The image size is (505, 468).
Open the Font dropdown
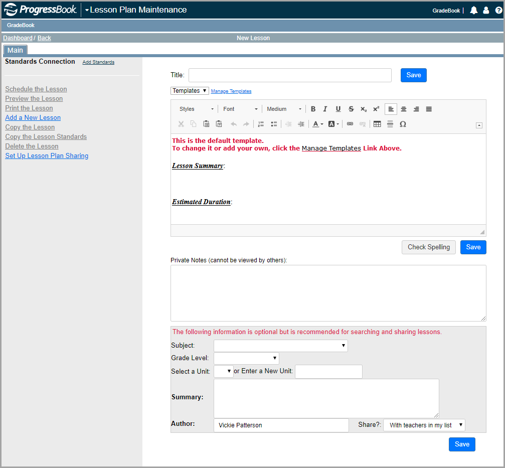pyautogui.click(x=240, y=109)
